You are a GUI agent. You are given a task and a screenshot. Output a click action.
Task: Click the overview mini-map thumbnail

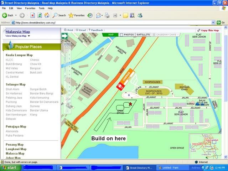[x=205, y=146]
